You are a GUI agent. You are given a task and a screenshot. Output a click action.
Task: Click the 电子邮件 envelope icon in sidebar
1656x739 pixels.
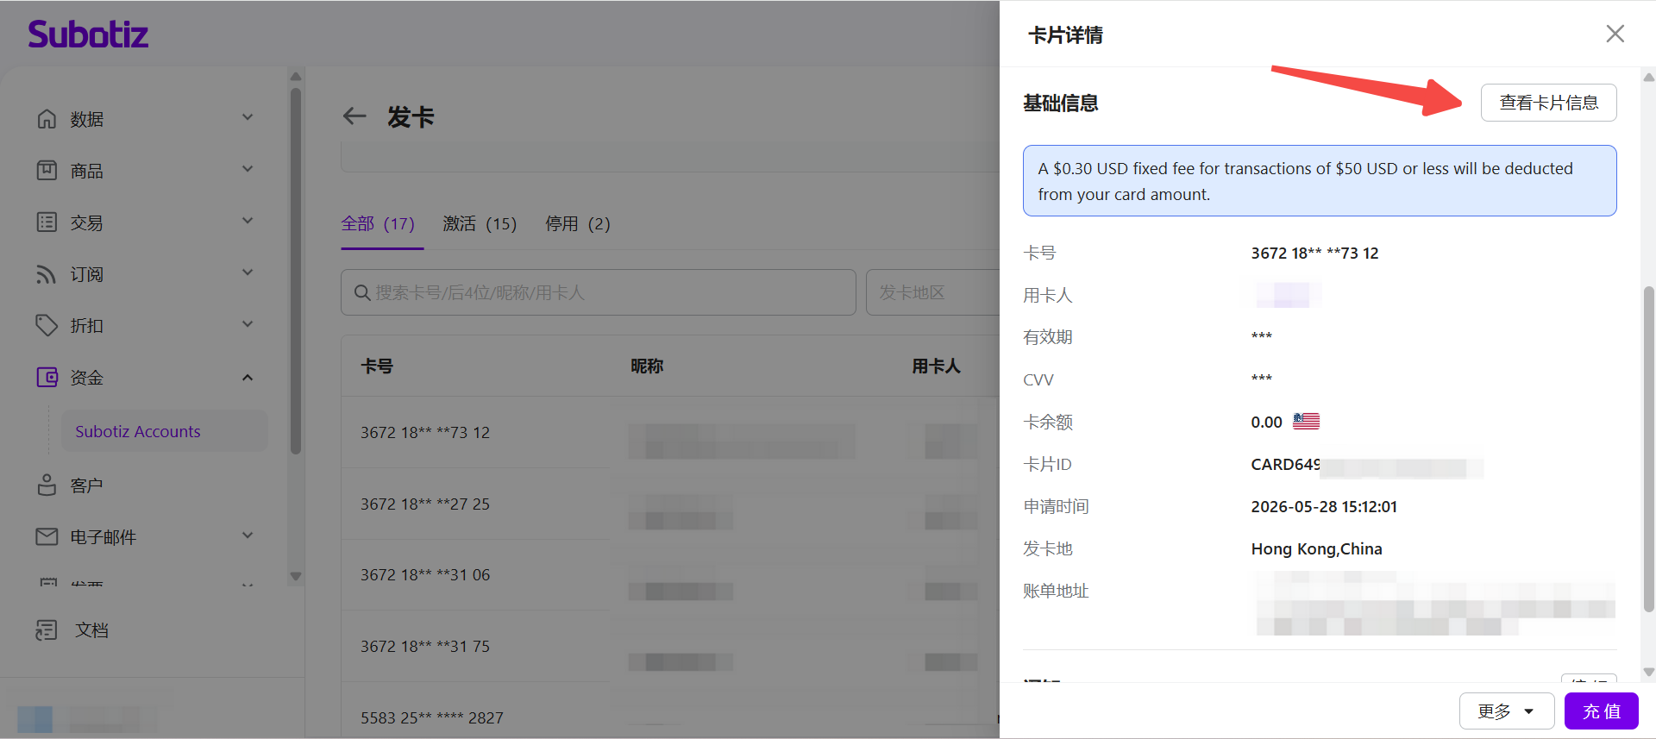[47, 537]
